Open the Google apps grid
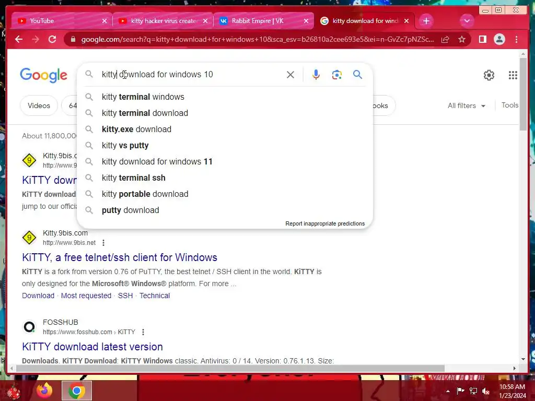535x401 pixels. (x=513, y=75)
